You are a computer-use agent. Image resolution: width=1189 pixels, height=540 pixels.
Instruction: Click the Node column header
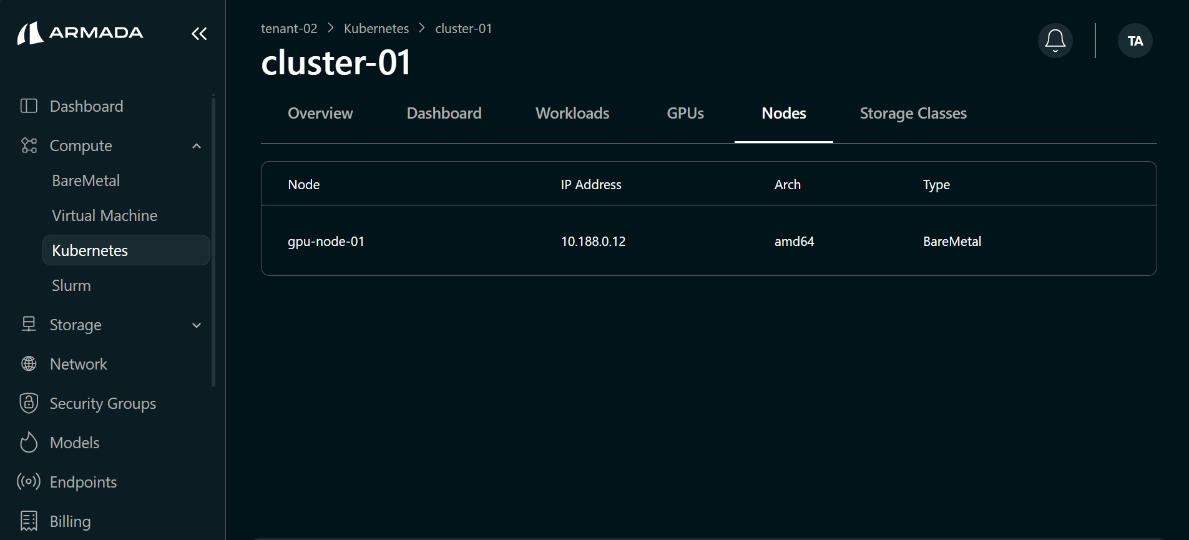[x=303, y=184]
